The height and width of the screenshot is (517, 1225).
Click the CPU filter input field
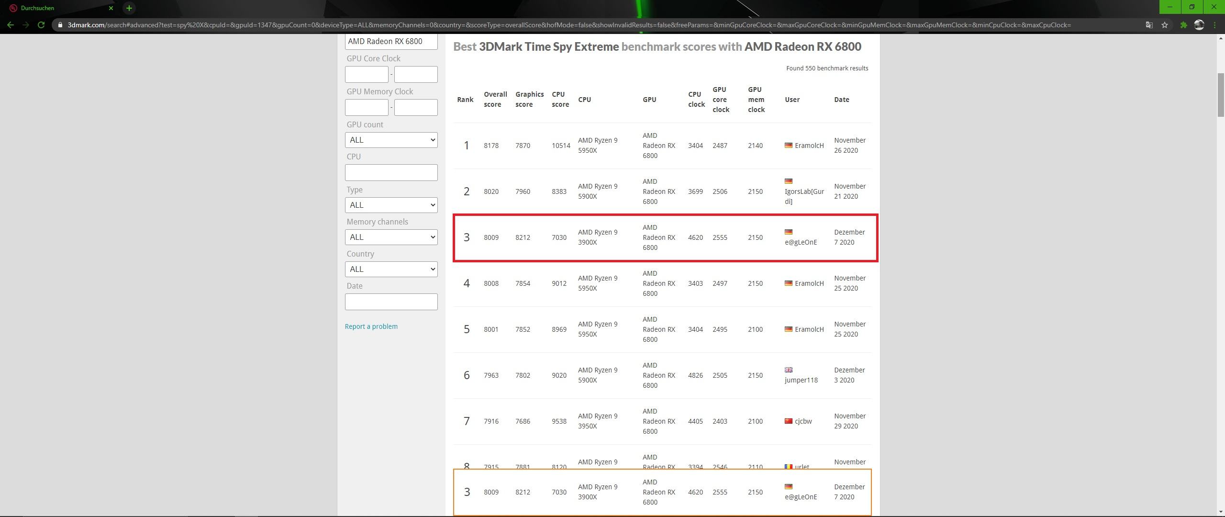click(x=391, y=172)
